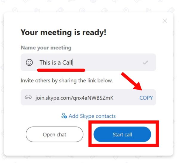Image resolution: width=179 pixels, height=163 pixels.
Task: Click empty space in the invite link box
Action: (126, 97)
